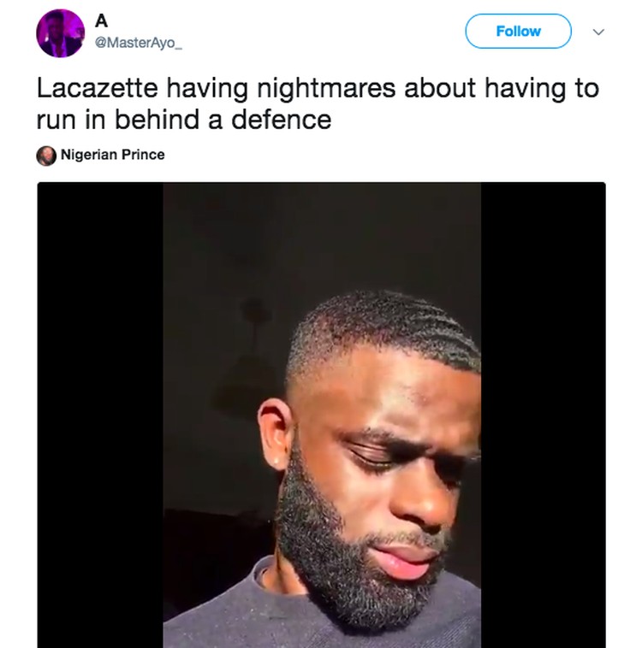Follow the @MasterAyo_ account
The height and width of the screenshot is (648, 642).
(x=518, y=31)
